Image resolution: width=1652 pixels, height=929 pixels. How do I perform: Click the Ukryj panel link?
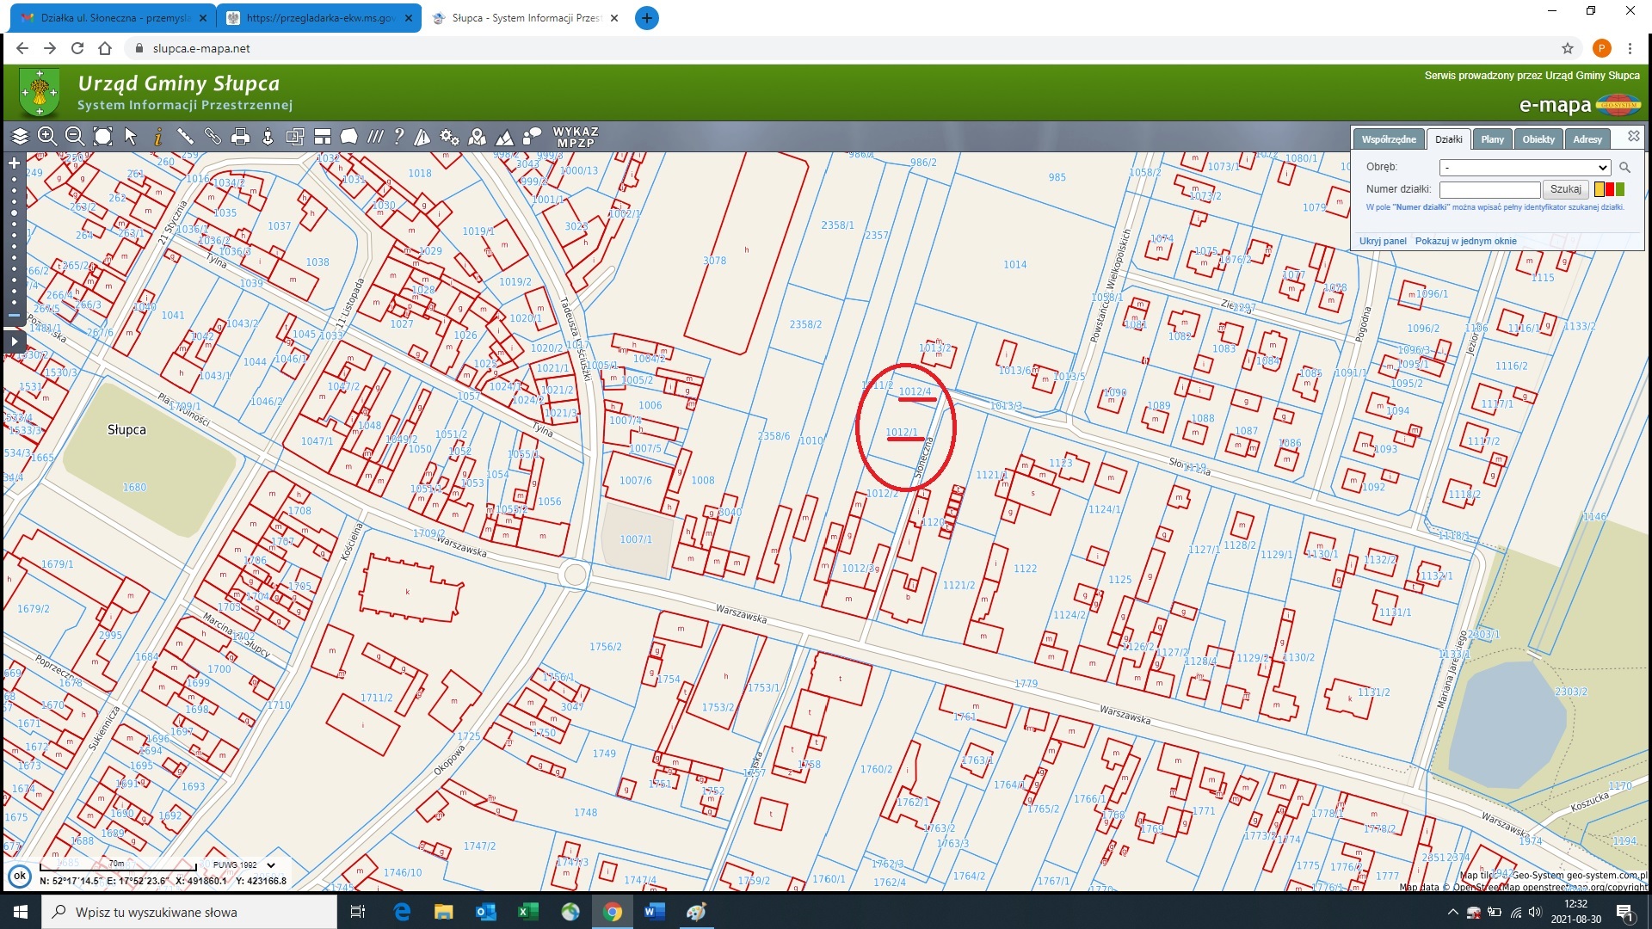coord(1382,241)
